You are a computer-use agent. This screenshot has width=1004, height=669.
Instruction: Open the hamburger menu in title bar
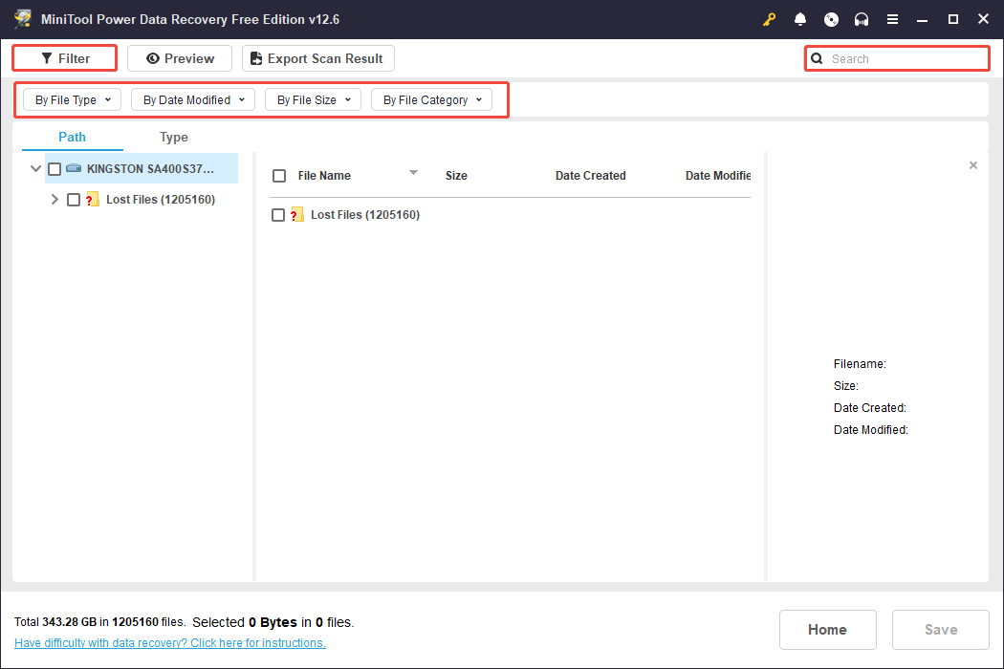click(x=892, y=19)
